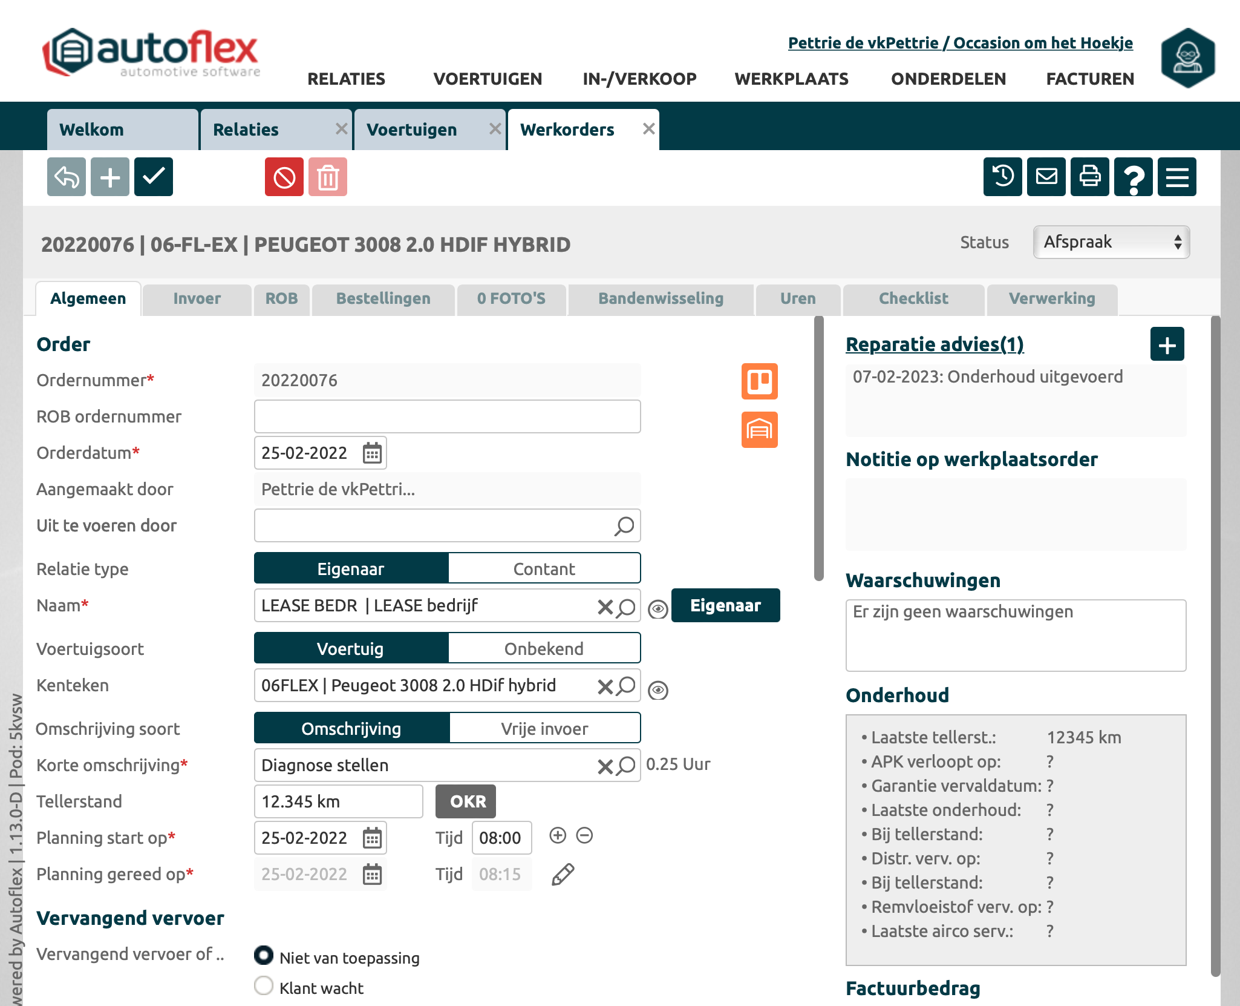Open the orange Trello board icon
This screenshot has height=1006, width=1240.
[x=759, y=381]
